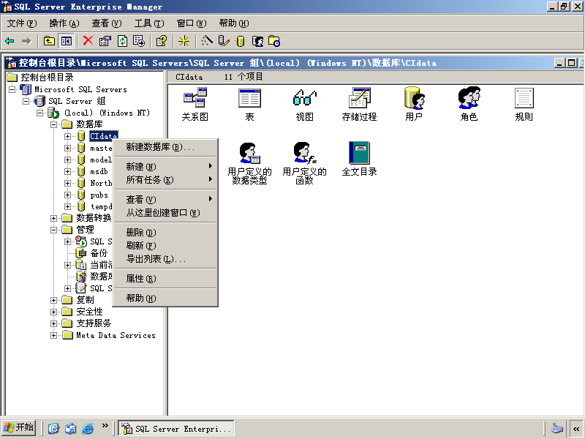Select the 备份 backup tree item
The width and height of the screenshot is (585, 439).
[x=99, y=253]
